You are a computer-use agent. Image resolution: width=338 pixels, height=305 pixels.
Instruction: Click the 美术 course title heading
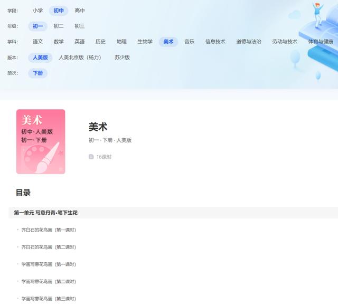[98, 127]
